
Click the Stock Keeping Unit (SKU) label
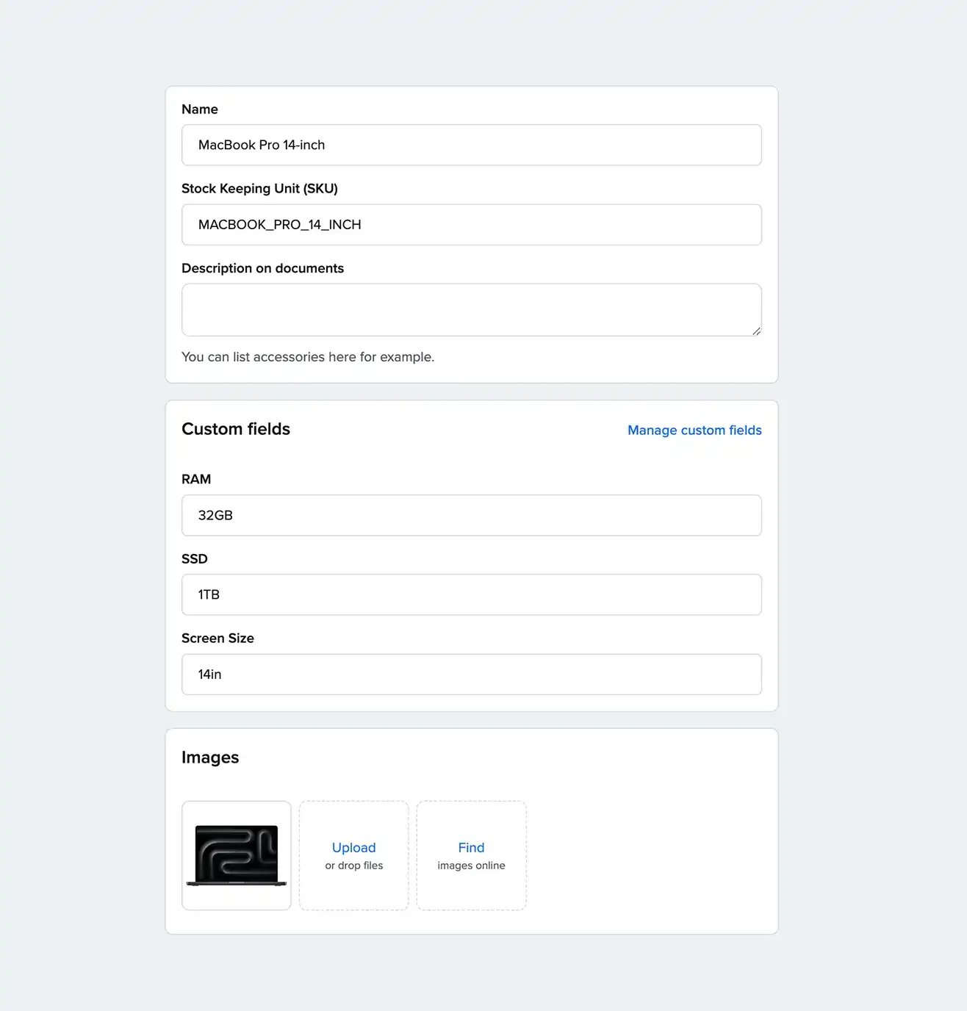(259, 189)
